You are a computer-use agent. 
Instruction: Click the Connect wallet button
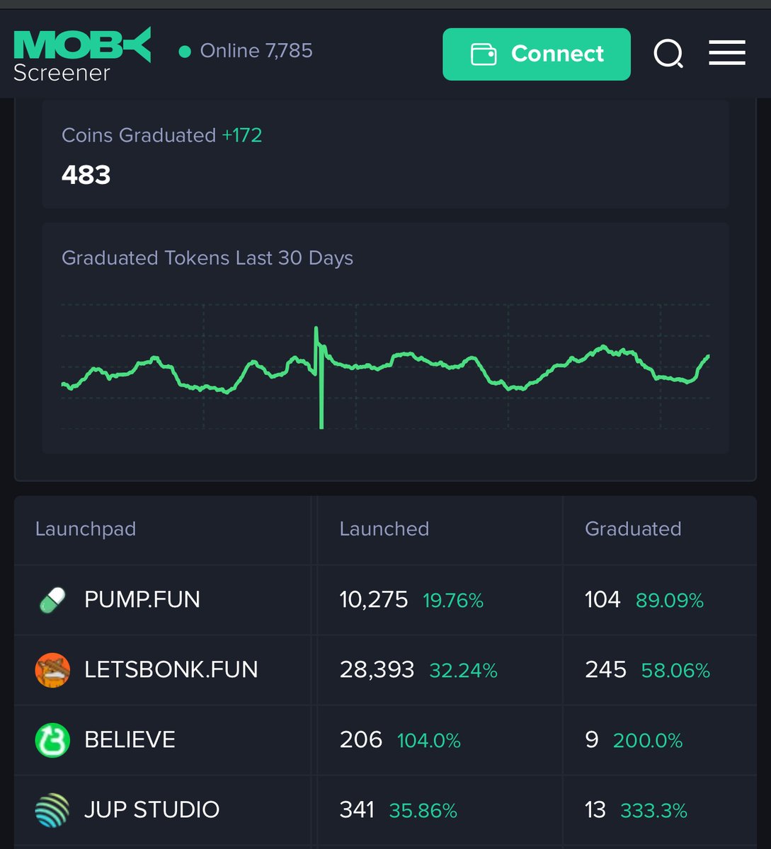(537, 54)
